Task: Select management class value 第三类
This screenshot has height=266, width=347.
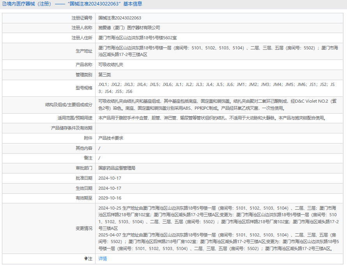Action: [x=104, y=75]
